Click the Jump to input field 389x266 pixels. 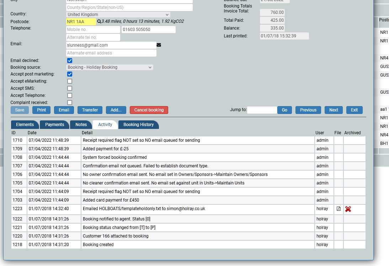(262, 110)
